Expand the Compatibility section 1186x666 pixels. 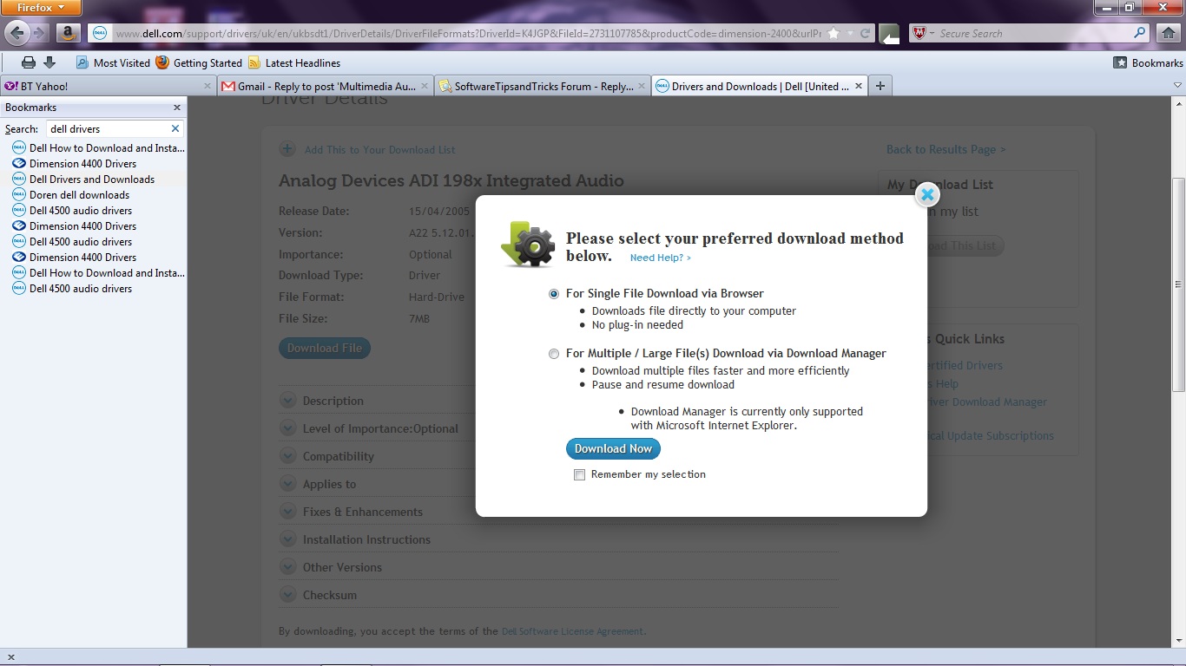(x=287, y=456)
